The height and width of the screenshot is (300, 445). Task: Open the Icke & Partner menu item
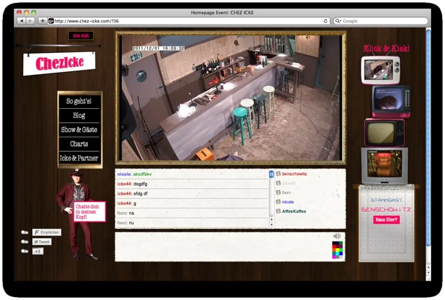(x=79, y=158)
